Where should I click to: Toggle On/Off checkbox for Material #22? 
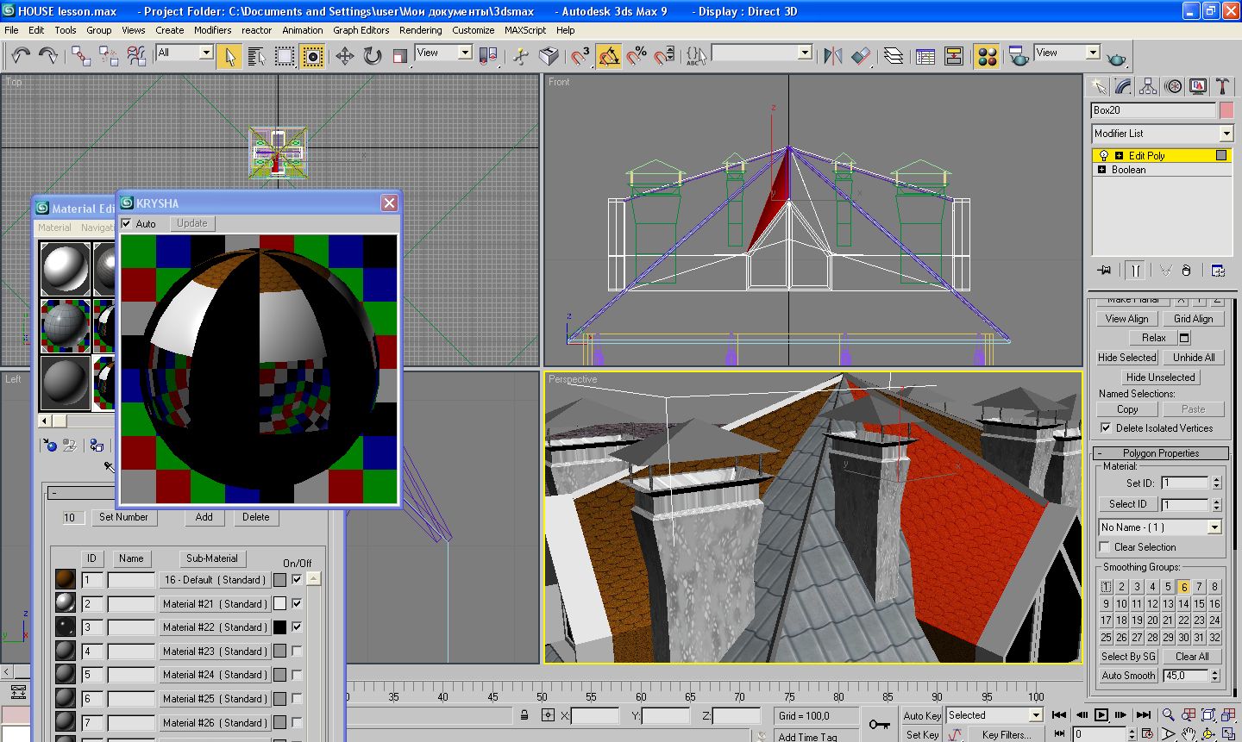297,627
